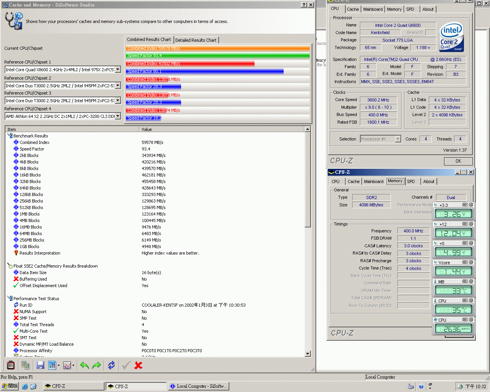Click the bar chart type icon in toolbar

52,365
